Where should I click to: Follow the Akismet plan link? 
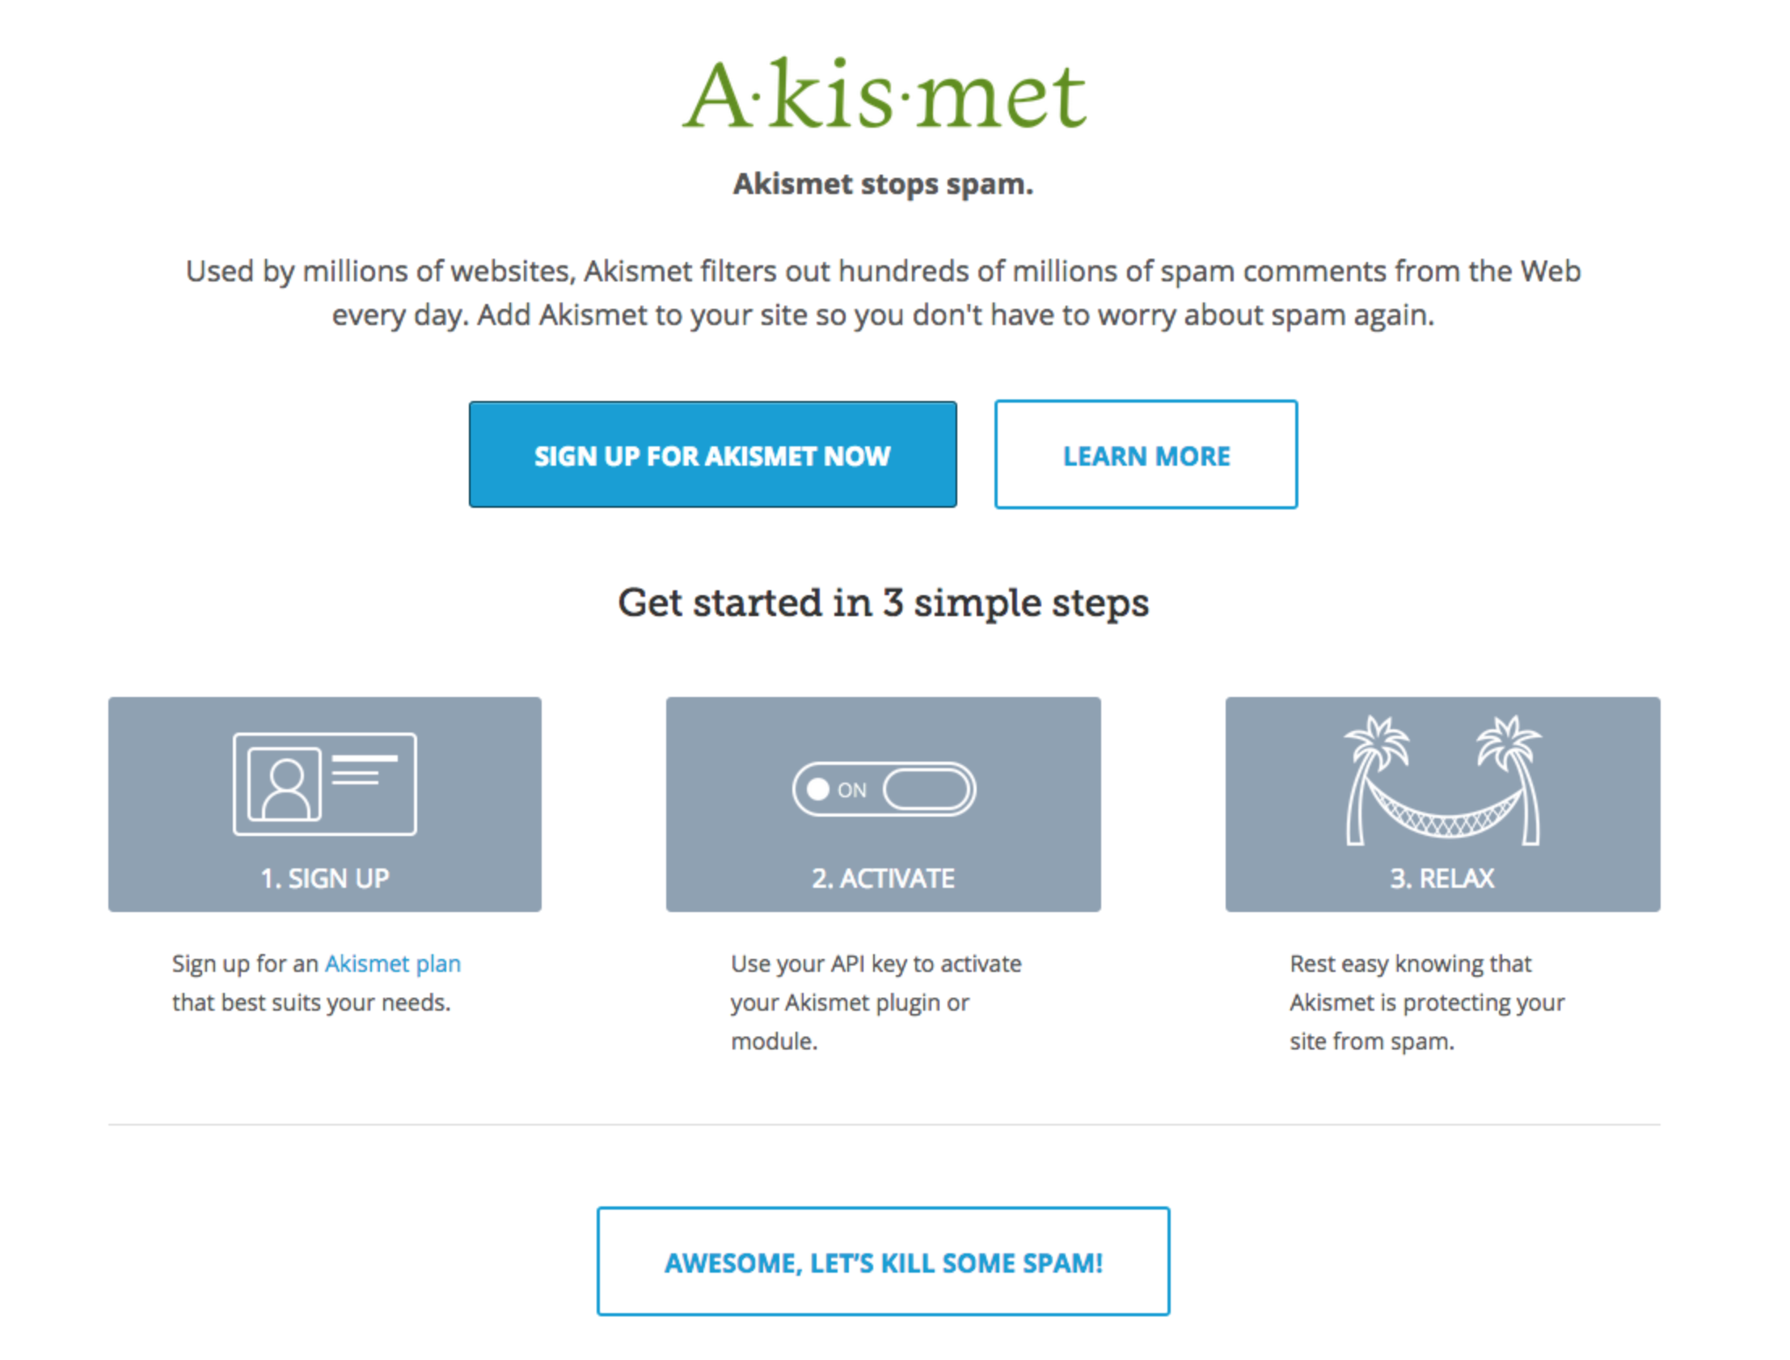[392, 963]
